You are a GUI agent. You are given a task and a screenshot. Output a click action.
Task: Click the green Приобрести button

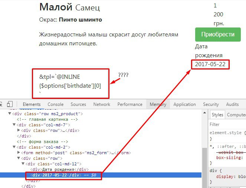218,35
